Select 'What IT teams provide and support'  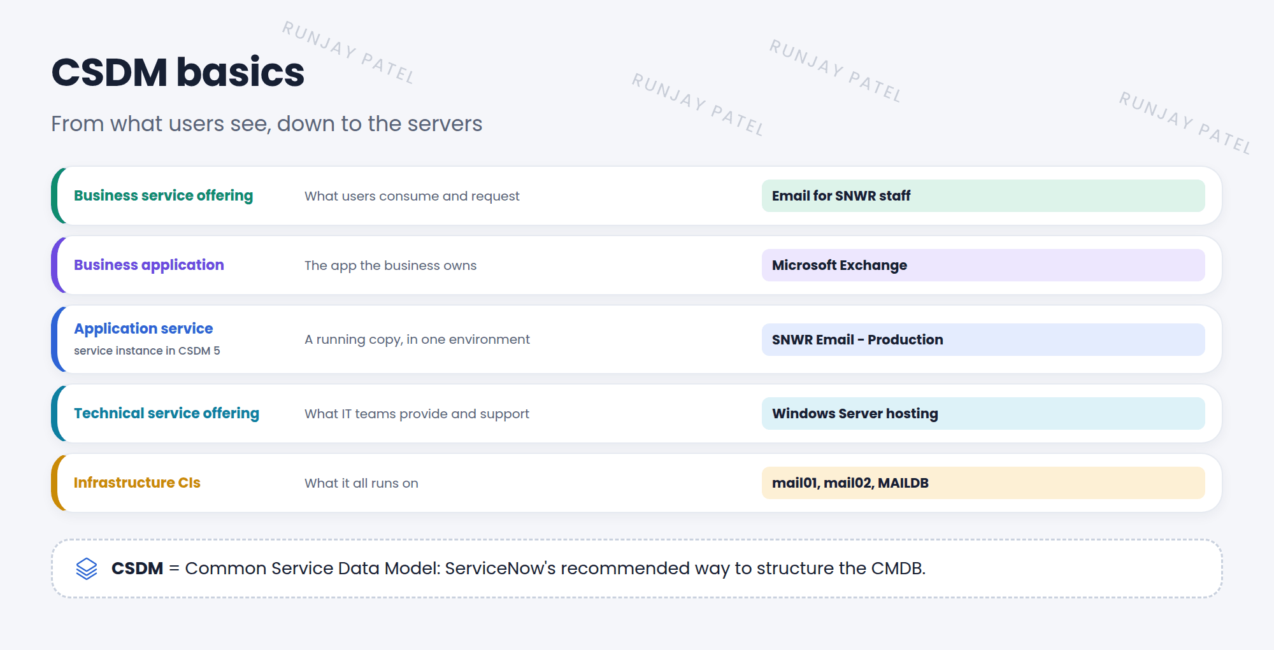point(417,414)
